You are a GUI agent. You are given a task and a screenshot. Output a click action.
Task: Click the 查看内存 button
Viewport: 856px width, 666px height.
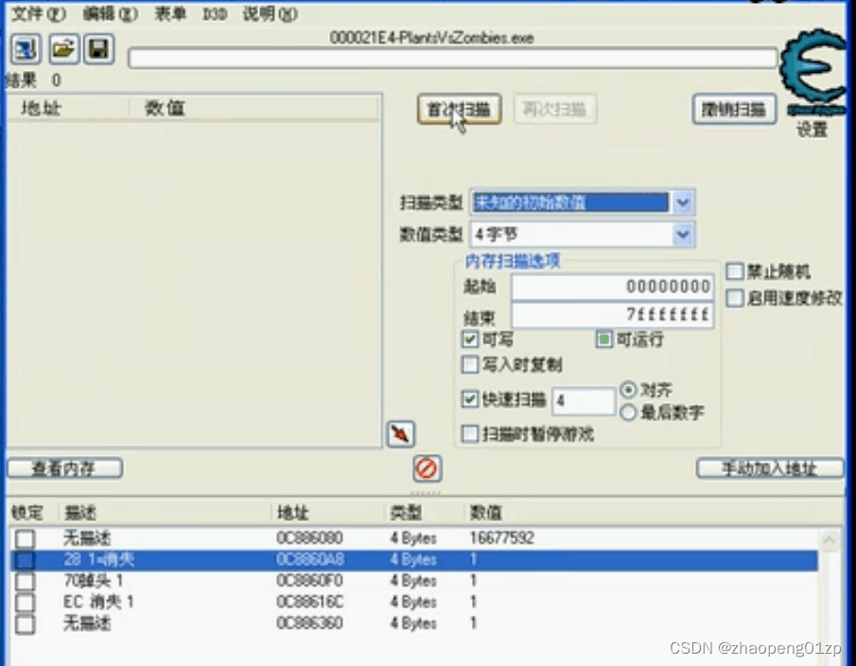(x=63, y=467)
